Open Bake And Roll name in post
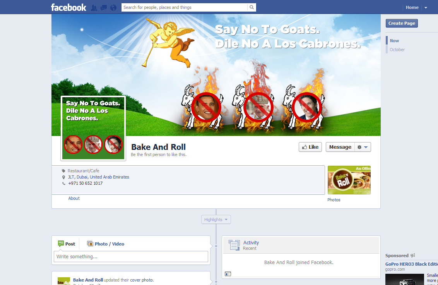This screenshot has height=285, width=438. pyautogui.click(x=88, y=280)
